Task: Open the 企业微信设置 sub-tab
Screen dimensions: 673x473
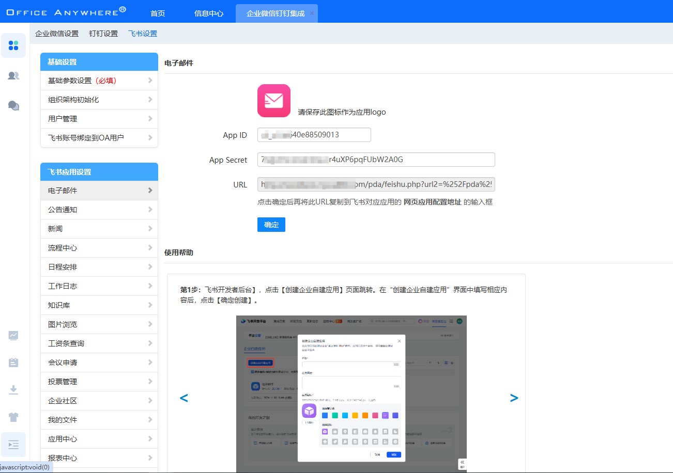Action: tap(57, 34)
